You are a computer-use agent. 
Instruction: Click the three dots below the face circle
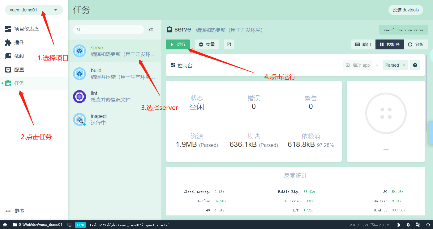click(386, 149)
